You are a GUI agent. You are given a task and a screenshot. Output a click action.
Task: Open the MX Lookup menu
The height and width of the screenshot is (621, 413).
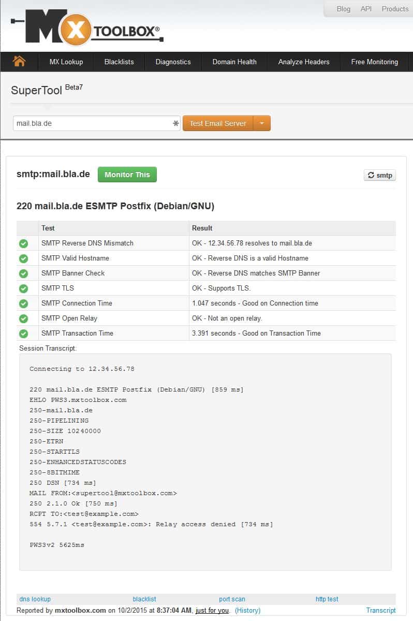click(66, 62)
